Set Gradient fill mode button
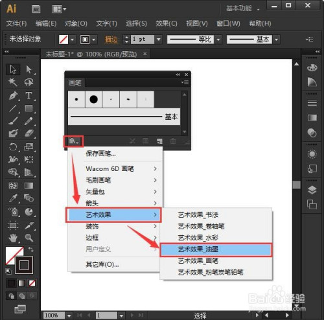Viewport: 324px width, 320px height. coord(21,283)
